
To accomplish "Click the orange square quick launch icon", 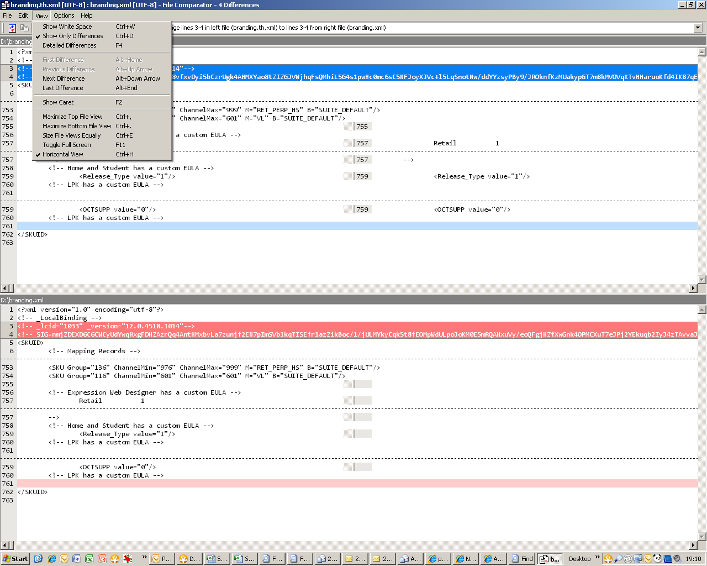I will pos(102,559).
